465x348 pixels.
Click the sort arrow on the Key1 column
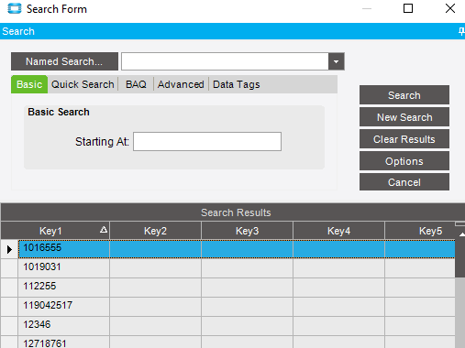[x=104, y=230]
